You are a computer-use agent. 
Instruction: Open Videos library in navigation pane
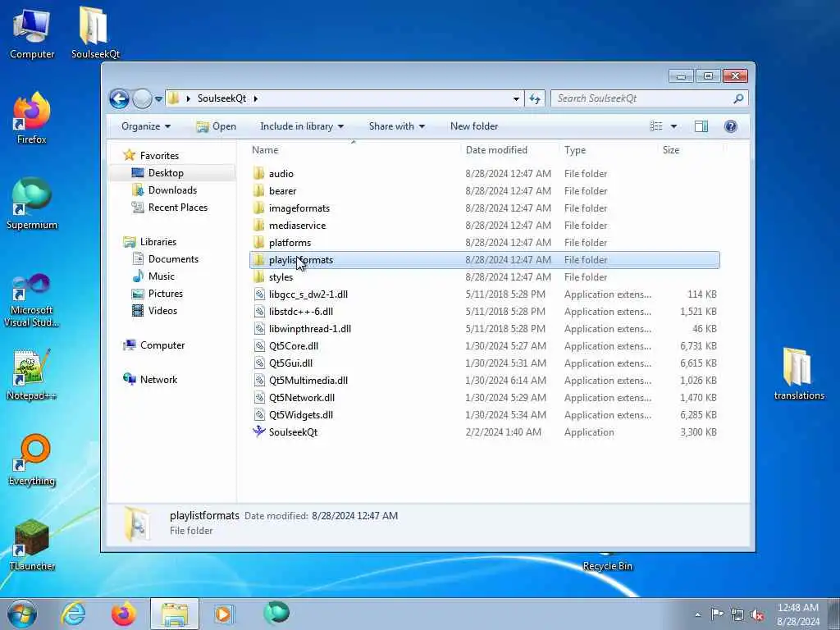(162, 311)
